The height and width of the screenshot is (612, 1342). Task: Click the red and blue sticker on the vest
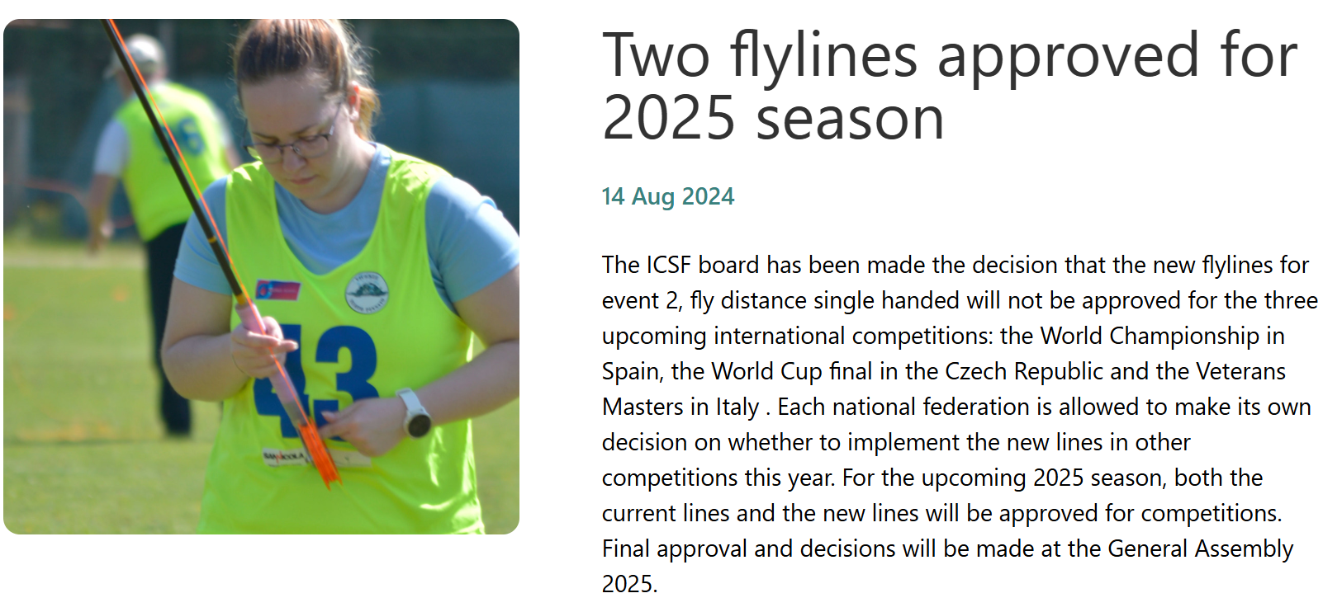[277, 290]
